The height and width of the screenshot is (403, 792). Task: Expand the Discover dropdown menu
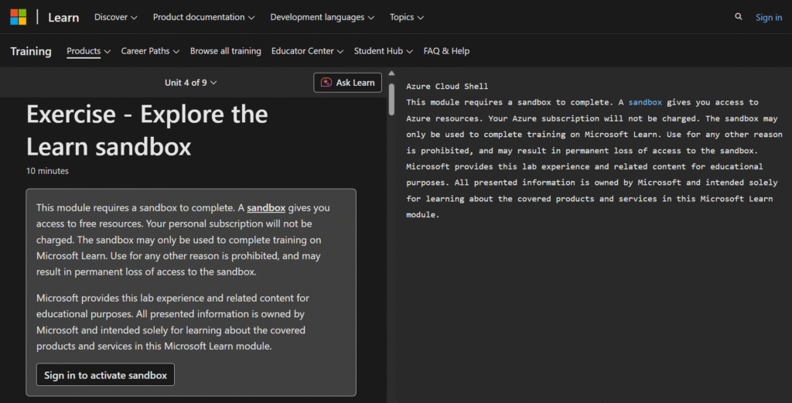click(x=116, y=17)
